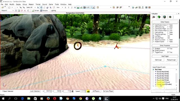Screen dimensions: 180x101
Task: Toggle SelfShadowing checkbox
Action: coord(168,27)
